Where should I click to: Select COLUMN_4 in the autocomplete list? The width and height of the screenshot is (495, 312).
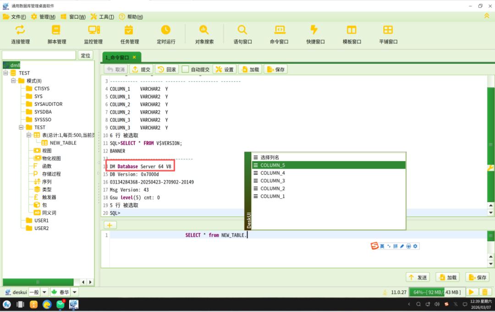(328, 173)
